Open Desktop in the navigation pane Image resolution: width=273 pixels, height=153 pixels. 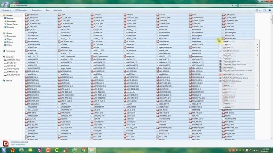10,18
